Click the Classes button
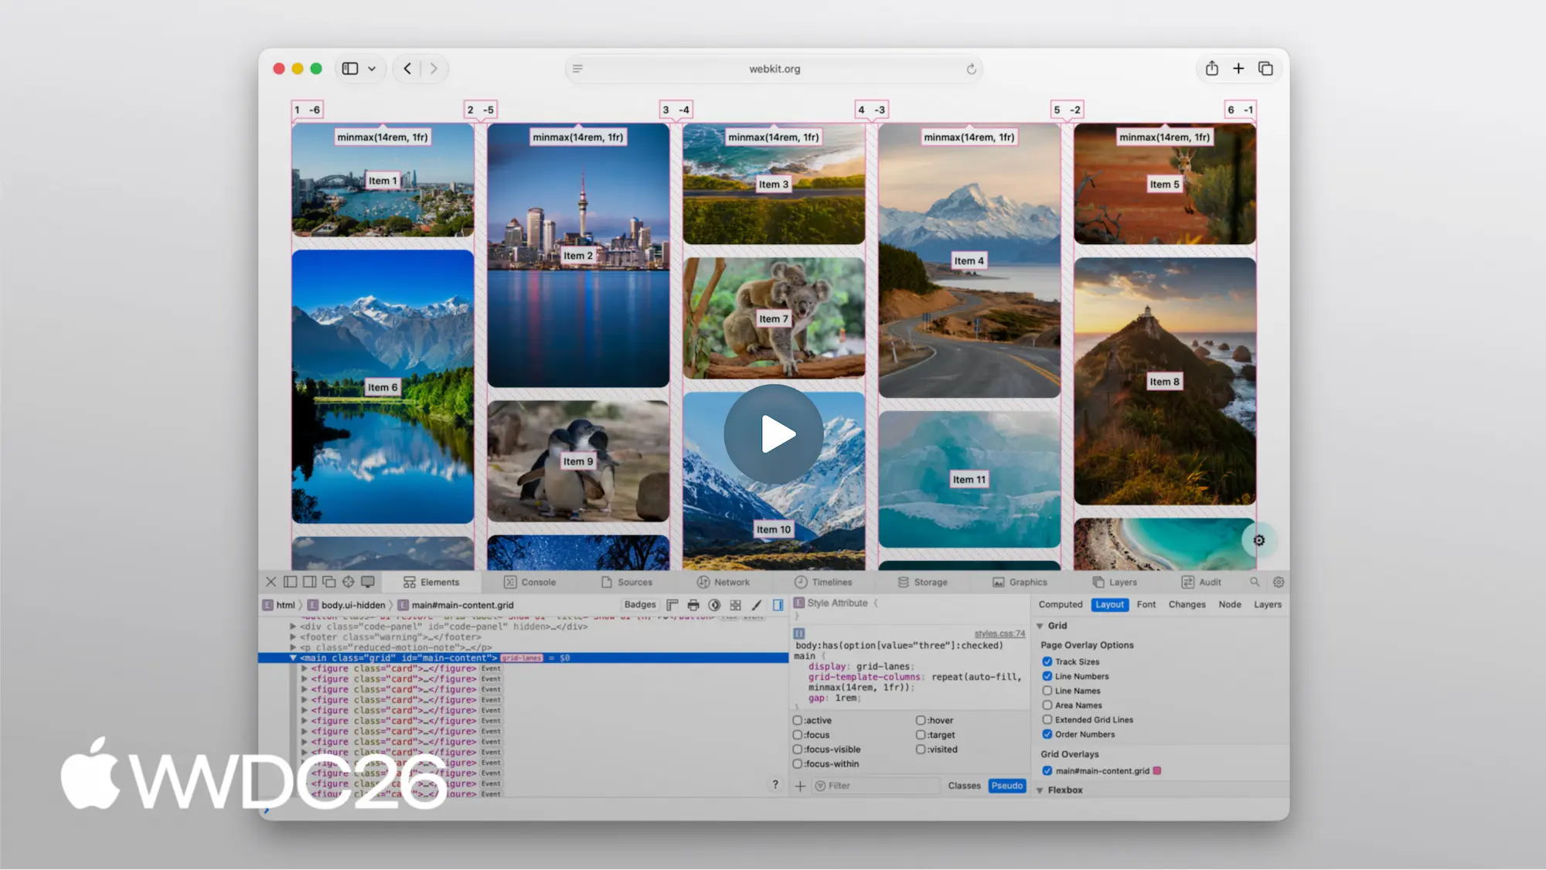 coord(964,786)
